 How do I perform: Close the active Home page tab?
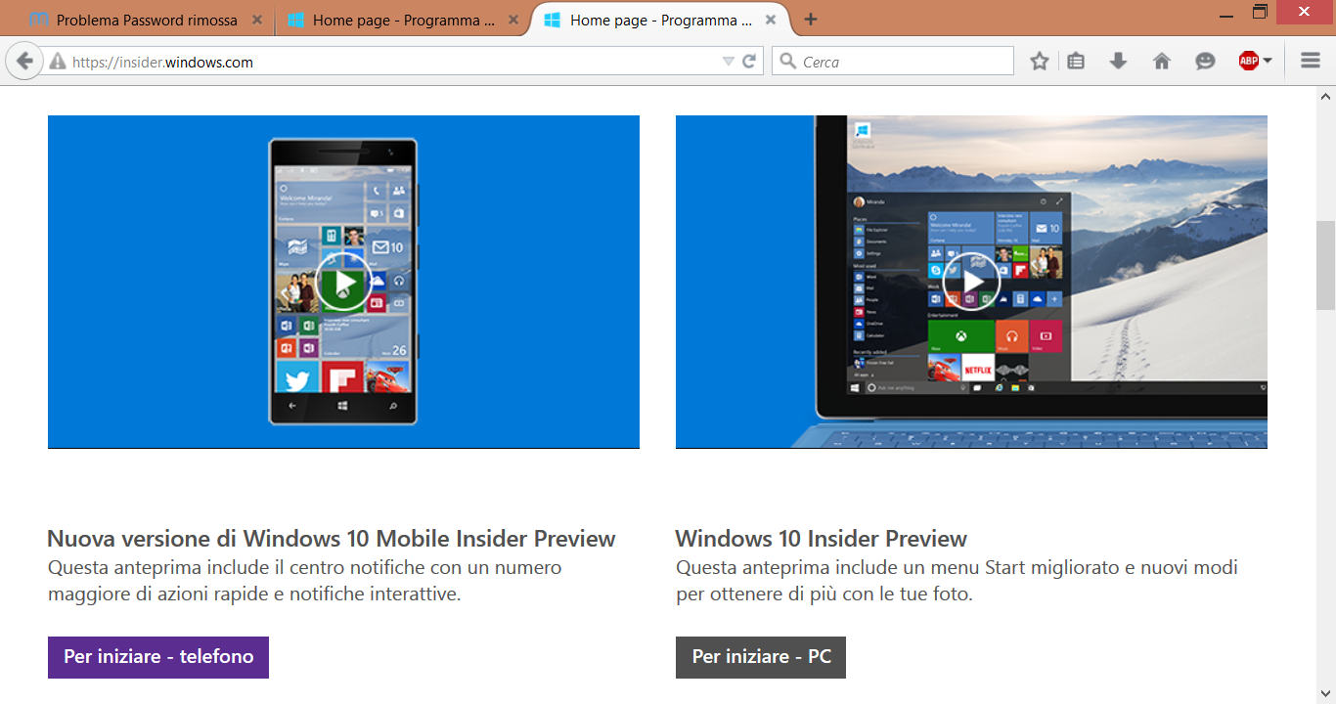click(x=771, y=20)
